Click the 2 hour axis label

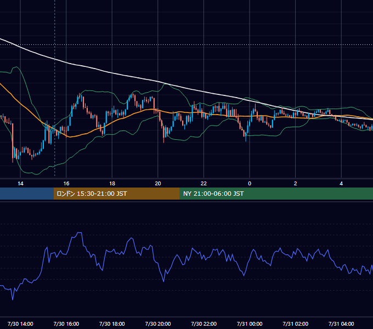[296, 184]
